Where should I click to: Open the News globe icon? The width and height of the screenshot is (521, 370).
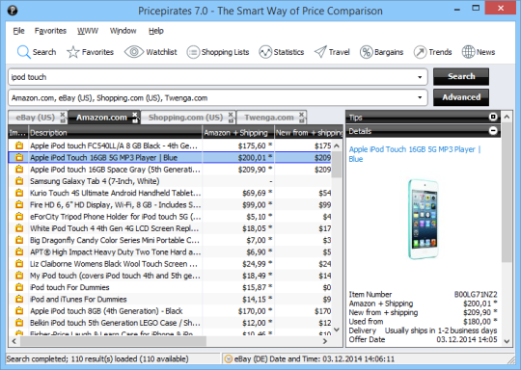(468, 52)
